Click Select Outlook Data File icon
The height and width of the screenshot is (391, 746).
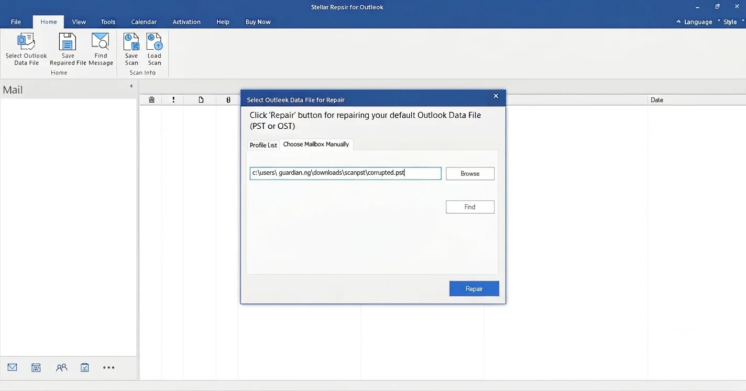pyautogui.click(x=26, y=41)
